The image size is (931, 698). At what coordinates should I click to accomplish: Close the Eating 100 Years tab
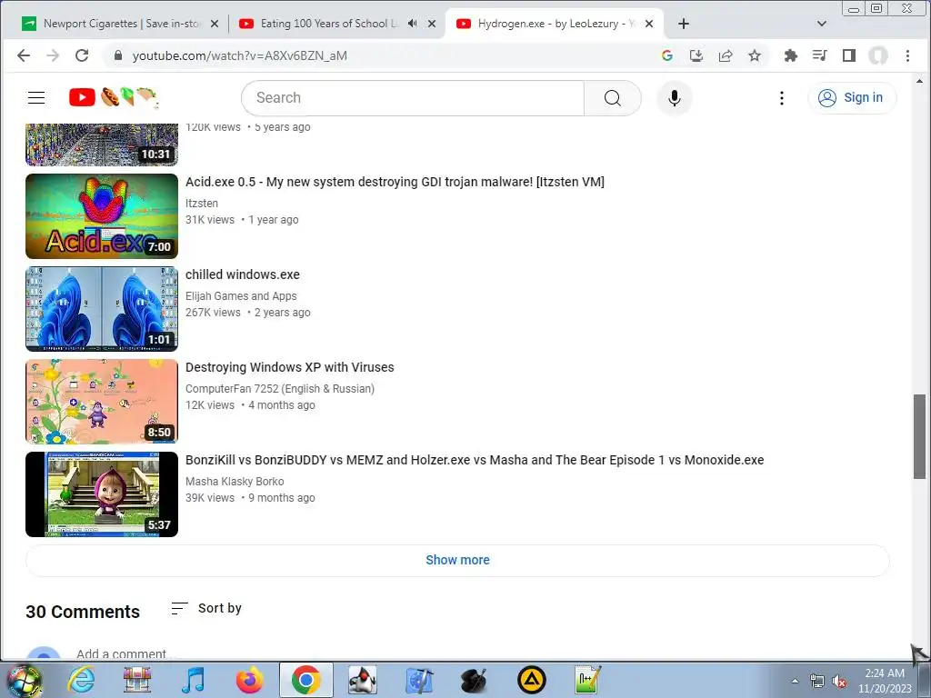coord(432,24)
